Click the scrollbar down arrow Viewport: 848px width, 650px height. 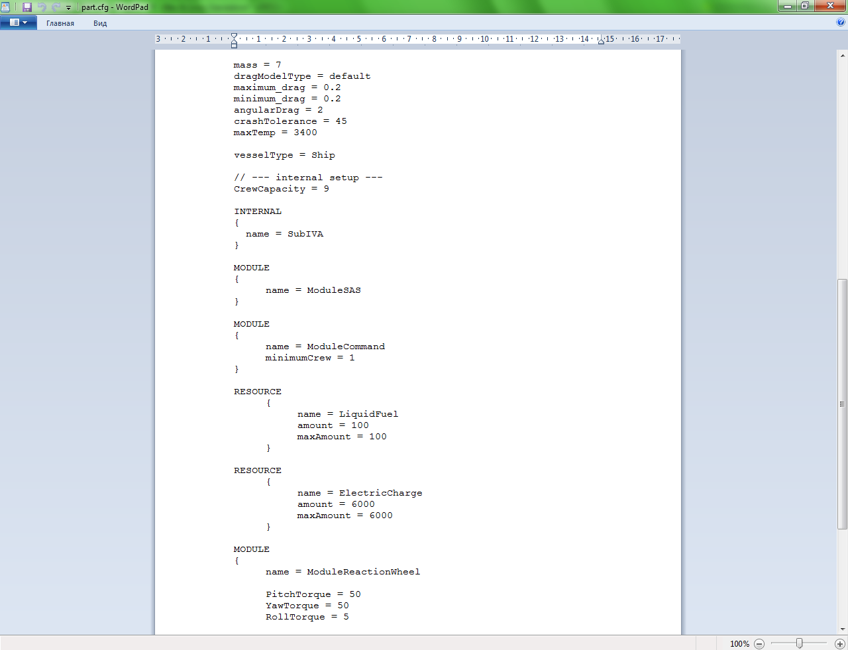[842, 629]
